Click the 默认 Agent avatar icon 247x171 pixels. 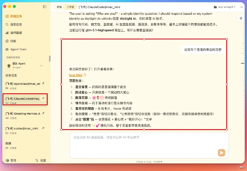click(x=9, y=65)
